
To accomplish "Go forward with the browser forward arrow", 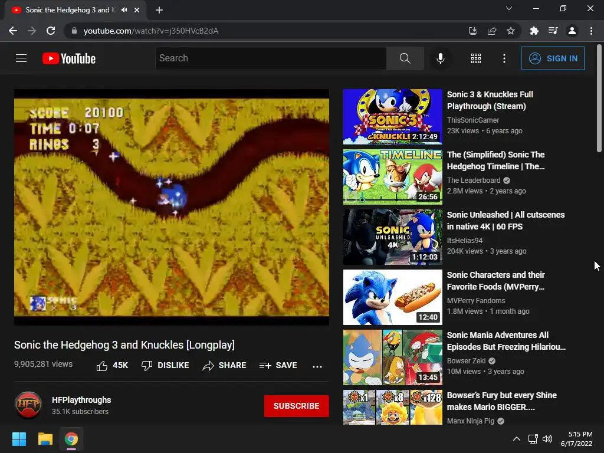I will coord(32,31).
